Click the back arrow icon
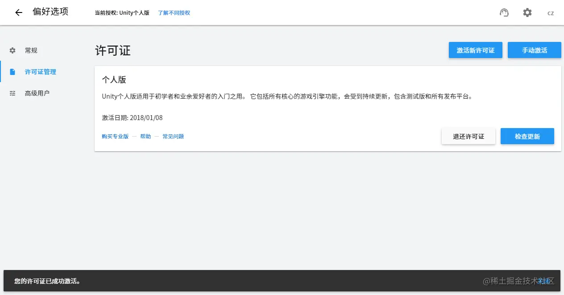This screenshot has height=295, width=564. 19,12
